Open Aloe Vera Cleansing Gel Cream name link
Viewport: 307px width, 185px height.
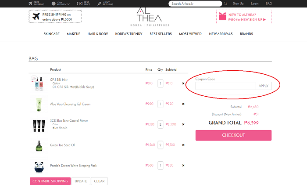[70, 104]
